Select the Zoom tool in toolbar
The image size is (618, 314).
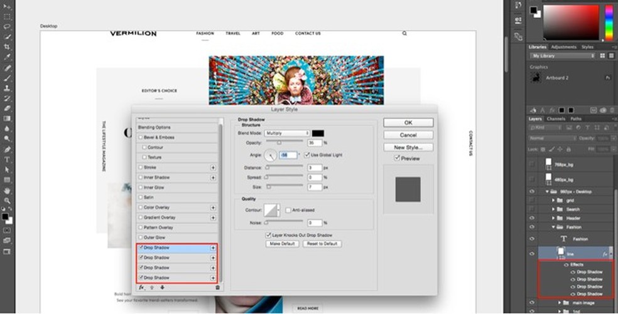(x=7, y=201)
